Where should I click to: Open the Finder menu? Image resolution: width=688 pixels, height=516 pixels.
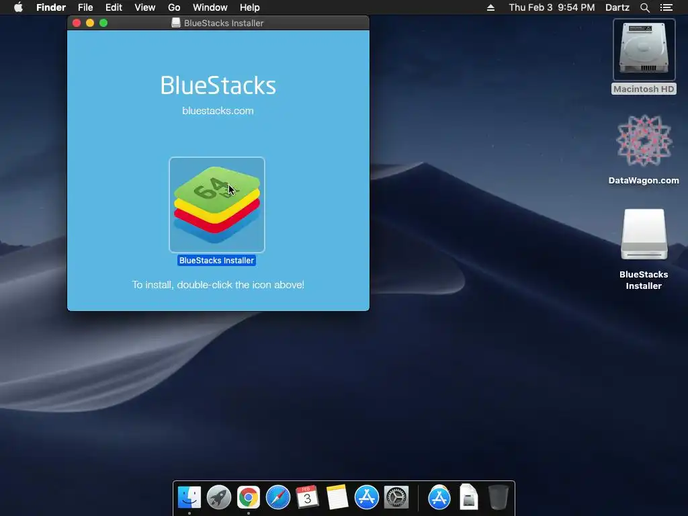[x=51, y=7]
